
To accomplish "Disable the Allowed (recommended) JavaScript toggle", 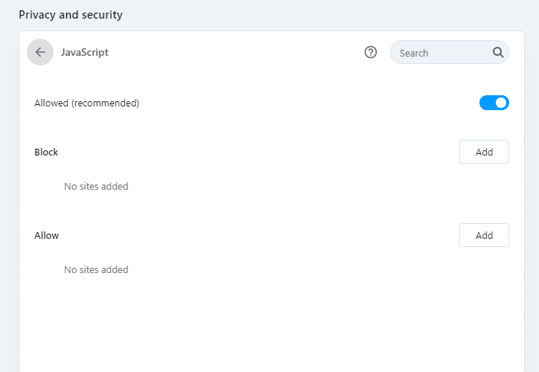I will point(494,103).
